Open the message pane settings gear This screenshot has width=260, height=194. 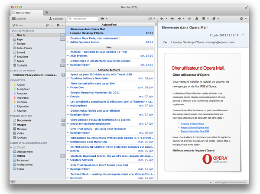pyautogui.click(x=242, y=19)
